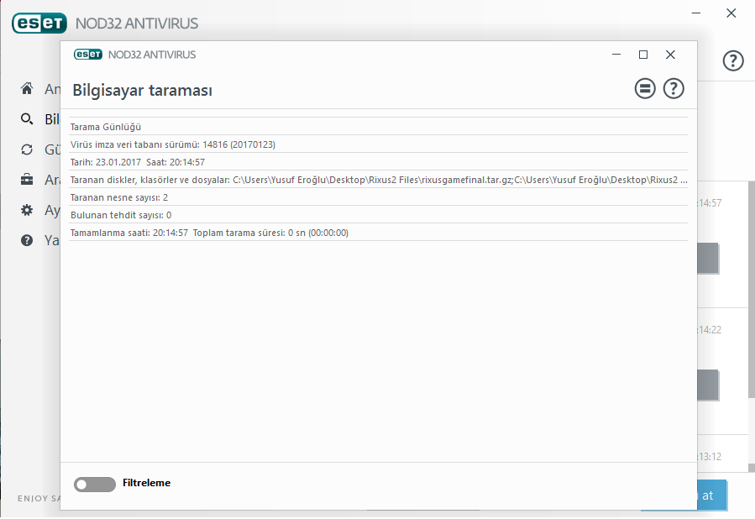Toggle the Filtreleme switch
755x519 pixels.
pos(95,485)
